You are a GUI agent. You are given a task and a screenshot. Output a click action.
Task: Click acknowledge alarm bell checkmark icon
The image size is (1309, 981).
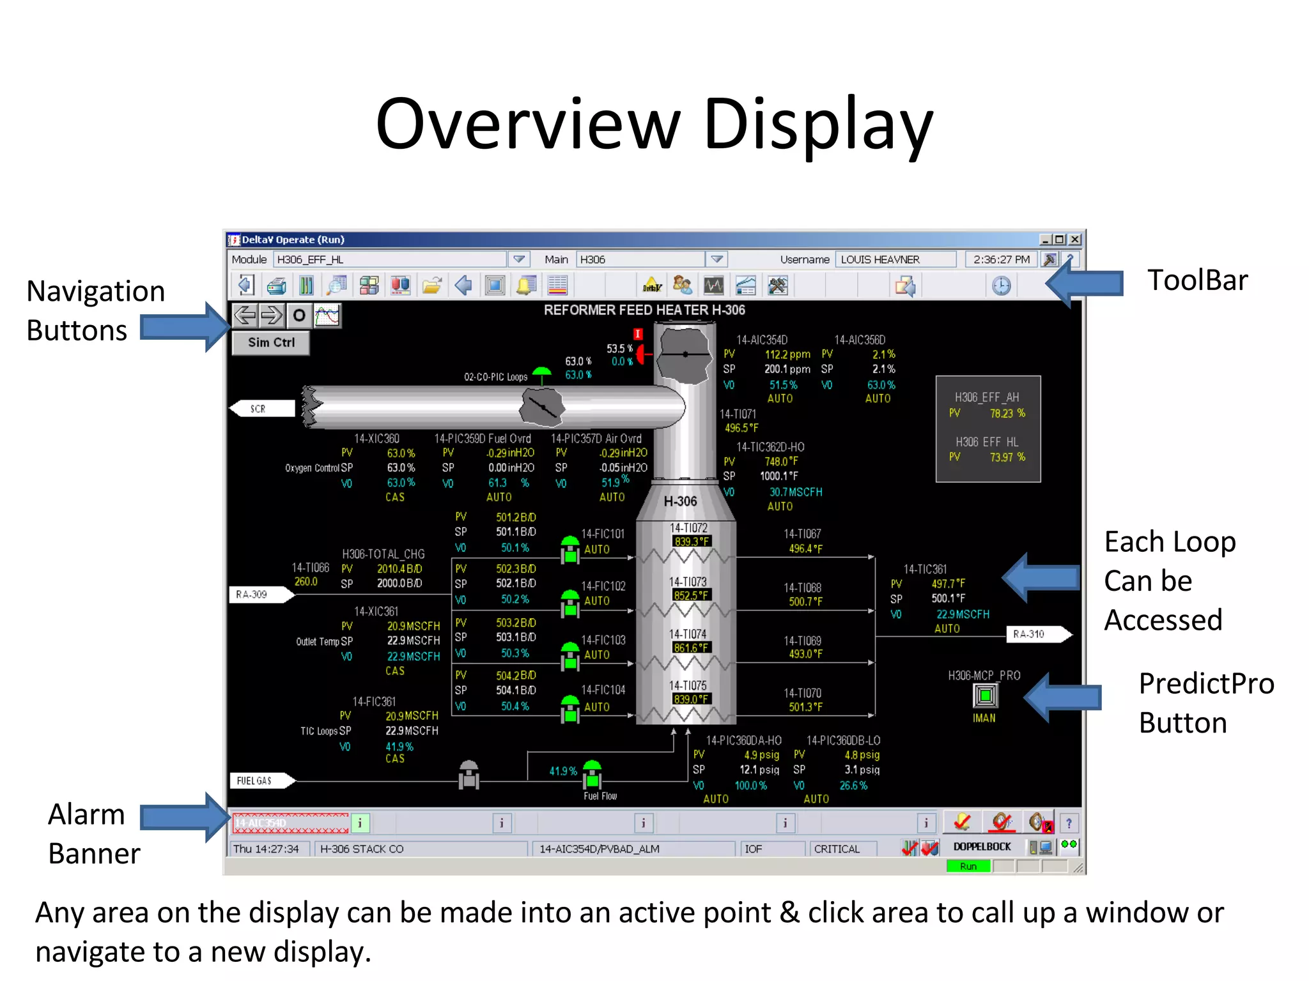(x=962, y=823)
